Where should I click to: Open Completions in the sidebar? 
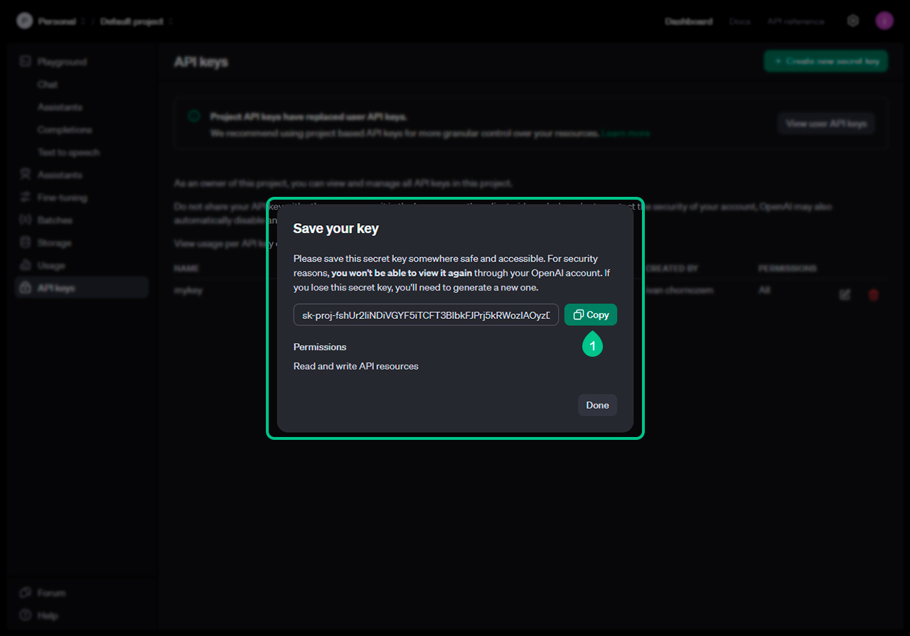(65, 130)
